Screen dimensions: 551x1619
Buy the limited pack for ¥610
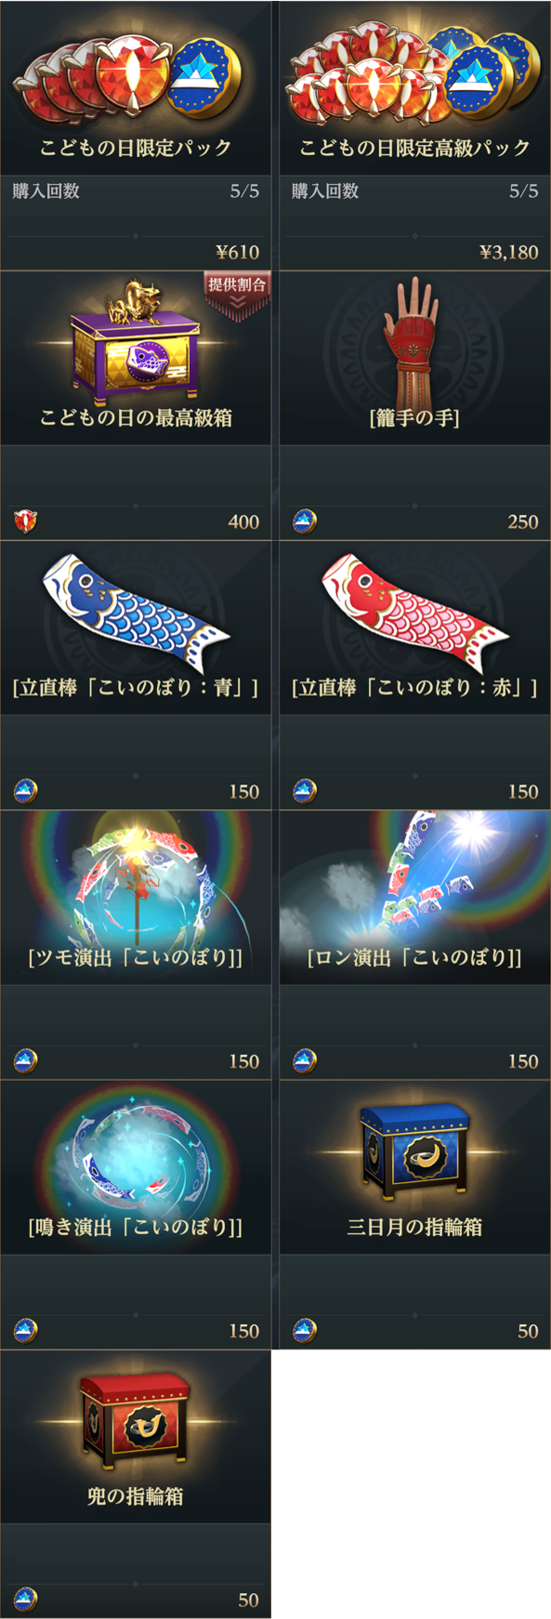point(238,252)
